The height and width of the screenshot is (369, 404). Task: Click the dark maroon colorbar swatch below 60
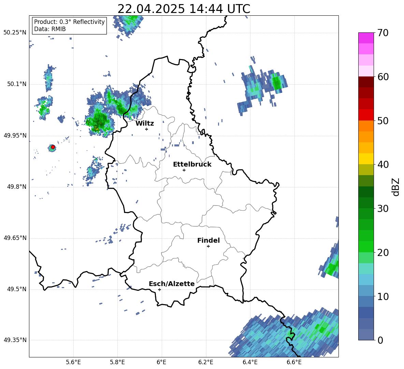pyautogui.click(x=366, y=82)
